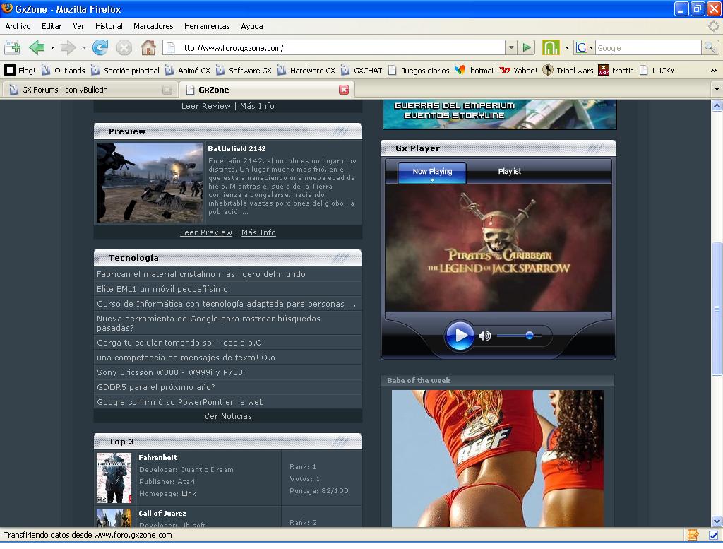Click the scrollbar up arrow
The width and height of the screenshot is (723, 549).
717,106
